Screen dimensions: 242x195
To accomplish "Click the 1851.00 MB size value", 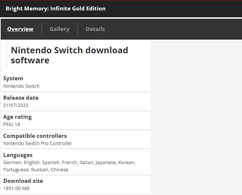I will [16, 189].
